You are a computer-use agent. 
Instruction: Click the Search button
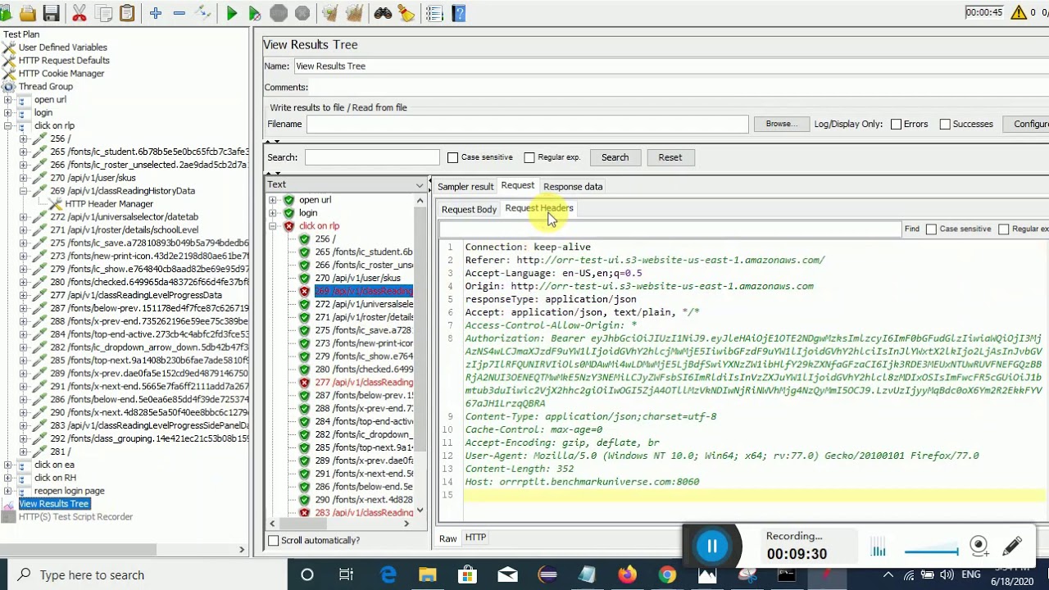click(615, 157)
